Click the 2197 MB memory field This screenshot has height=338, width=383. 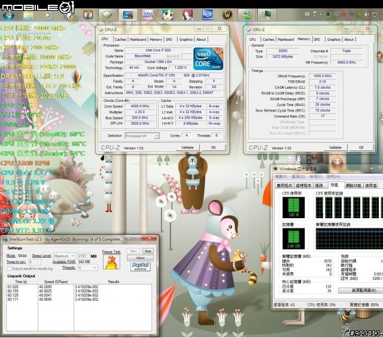coord(83,256)
